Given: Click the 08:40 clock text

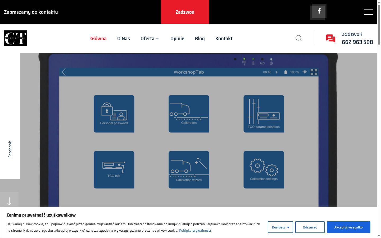Looking at the screenshot, I should (x=267, y=72).
